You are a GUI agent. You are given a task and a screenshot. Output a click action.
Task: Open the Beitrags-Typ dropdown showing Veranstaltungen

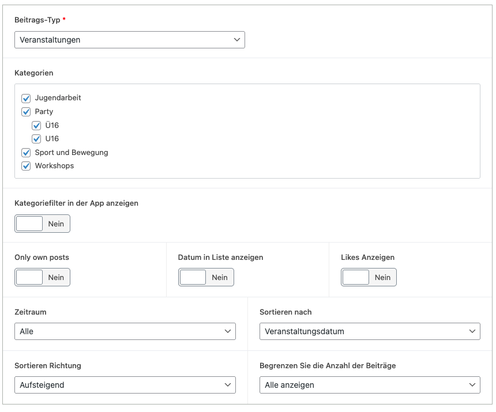tap(130, 40)
